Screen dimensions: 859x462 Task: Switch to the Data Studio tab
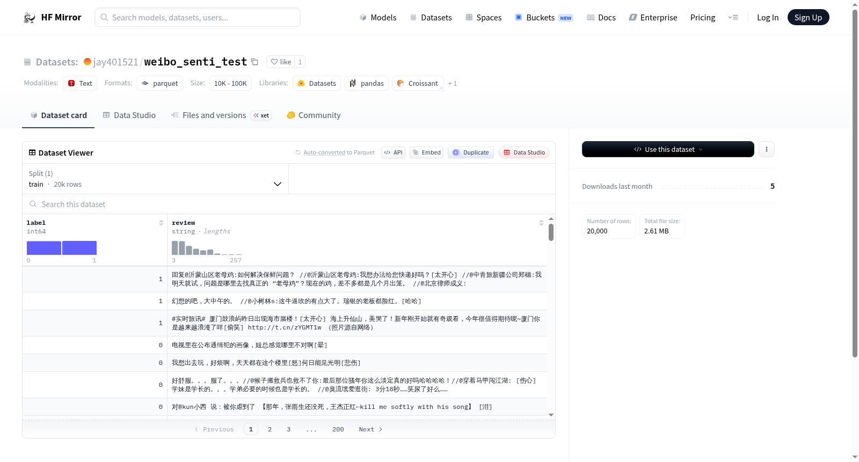tap(129, 115)
